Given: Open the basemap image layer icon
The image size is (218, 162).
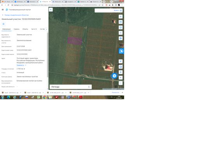Looking at the screenshot, I should 121,67.
